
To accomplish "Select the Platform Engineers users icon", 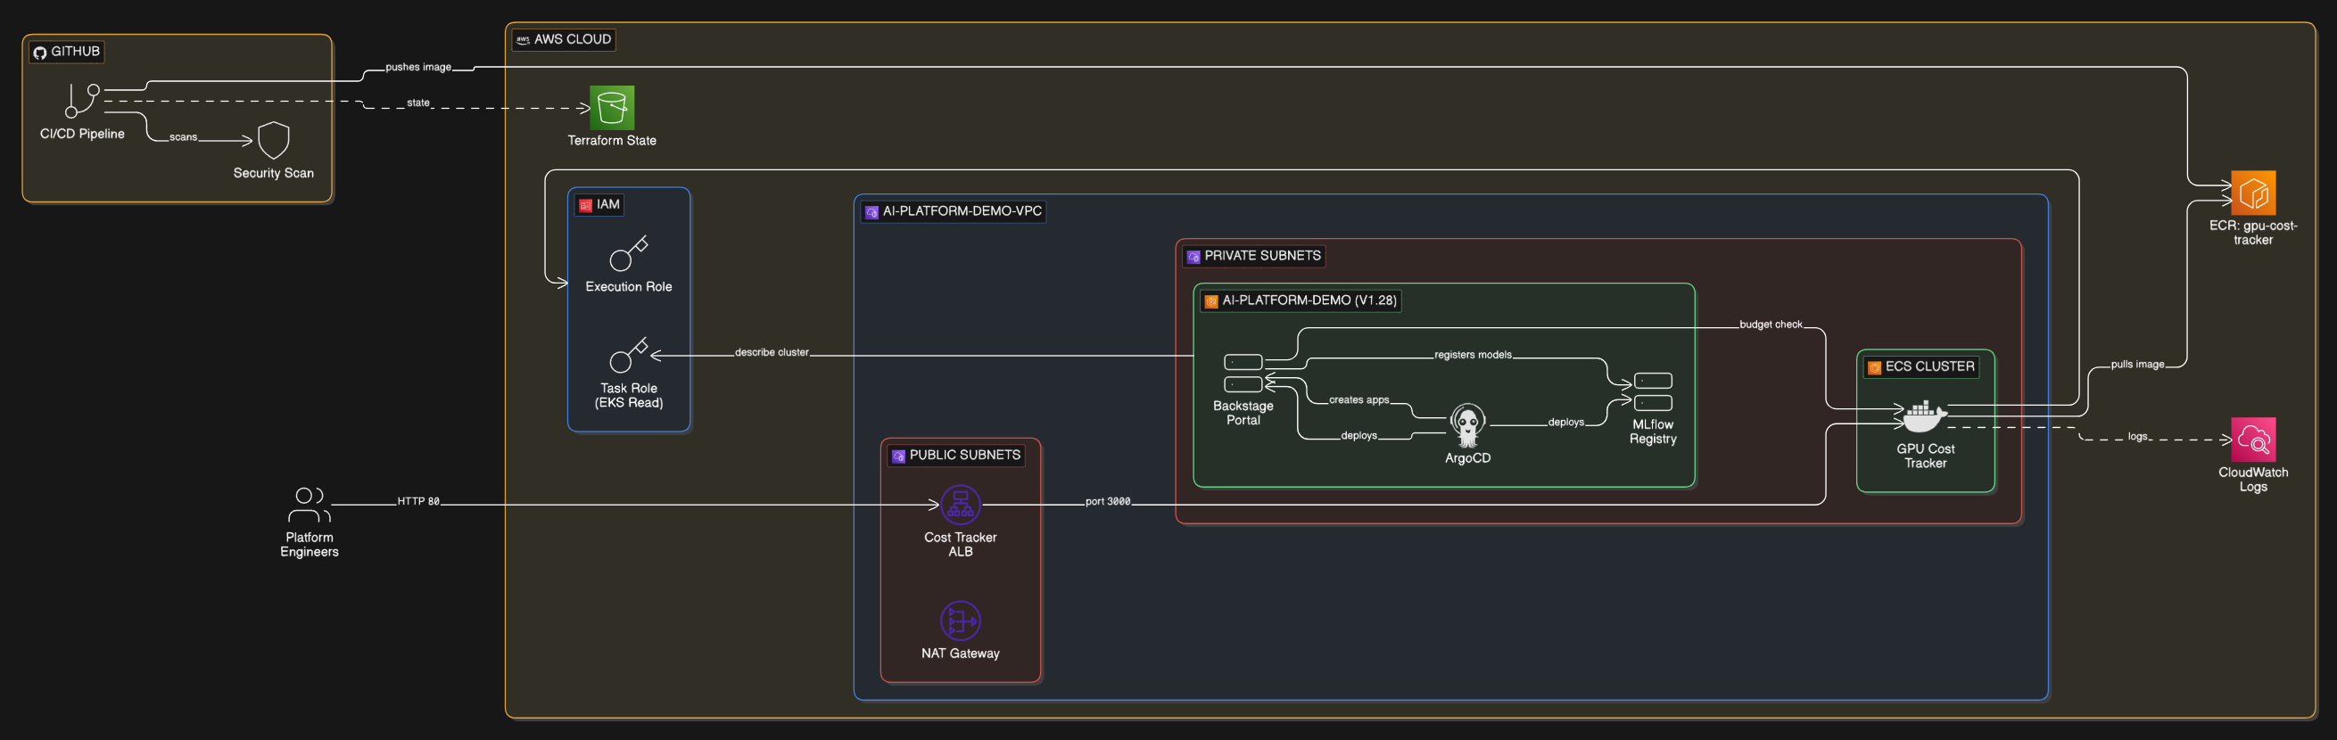I will [310, 505].
